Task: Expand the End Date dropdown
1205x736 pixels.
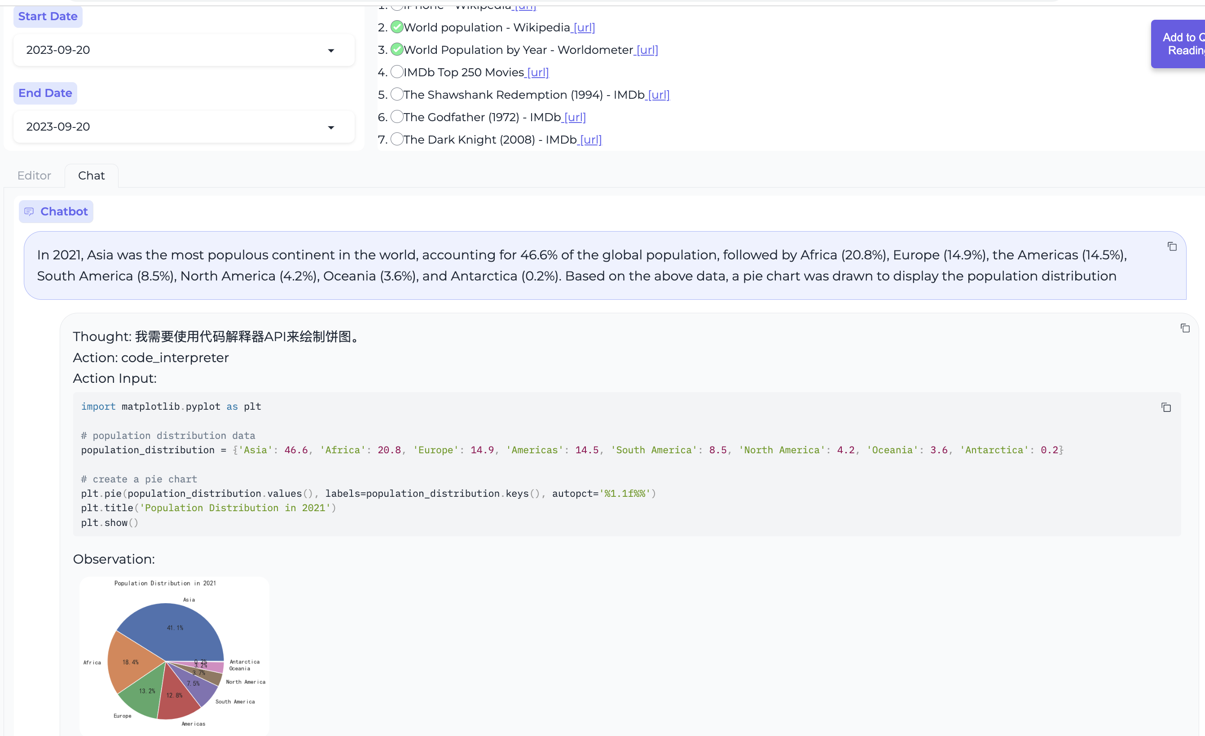Action: 330,127
